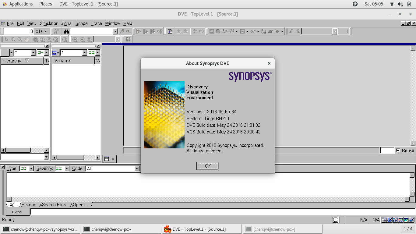Select the arrow pointer tool icon
The width and height of the screenshot is (416, 234).
(x=6, y=39)
